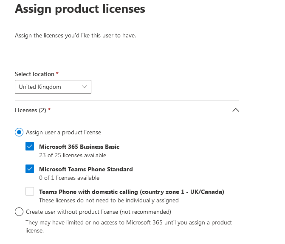The height and width of the screenshot is (244, 285).
Task: Click the Select location field label
Action: pos(34,74)
